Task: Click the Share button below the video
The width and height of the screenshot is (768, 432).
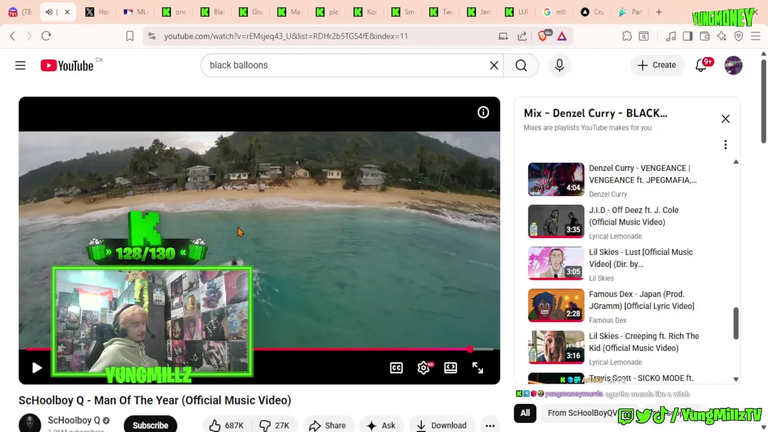Action: click(328, 425)
